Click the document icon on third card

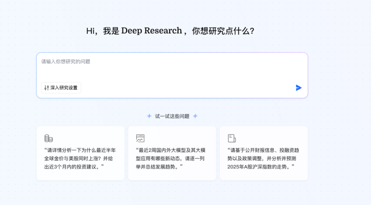[232, 138]
